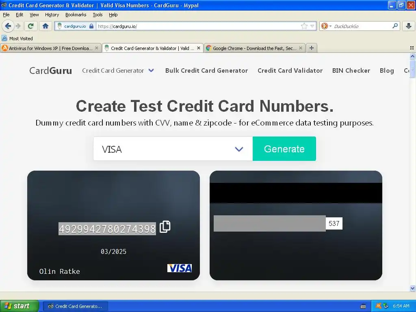Viewport: 416px width, 312px height.
Task: Open Bulk Credit Card Generator page
Action: 206,71
